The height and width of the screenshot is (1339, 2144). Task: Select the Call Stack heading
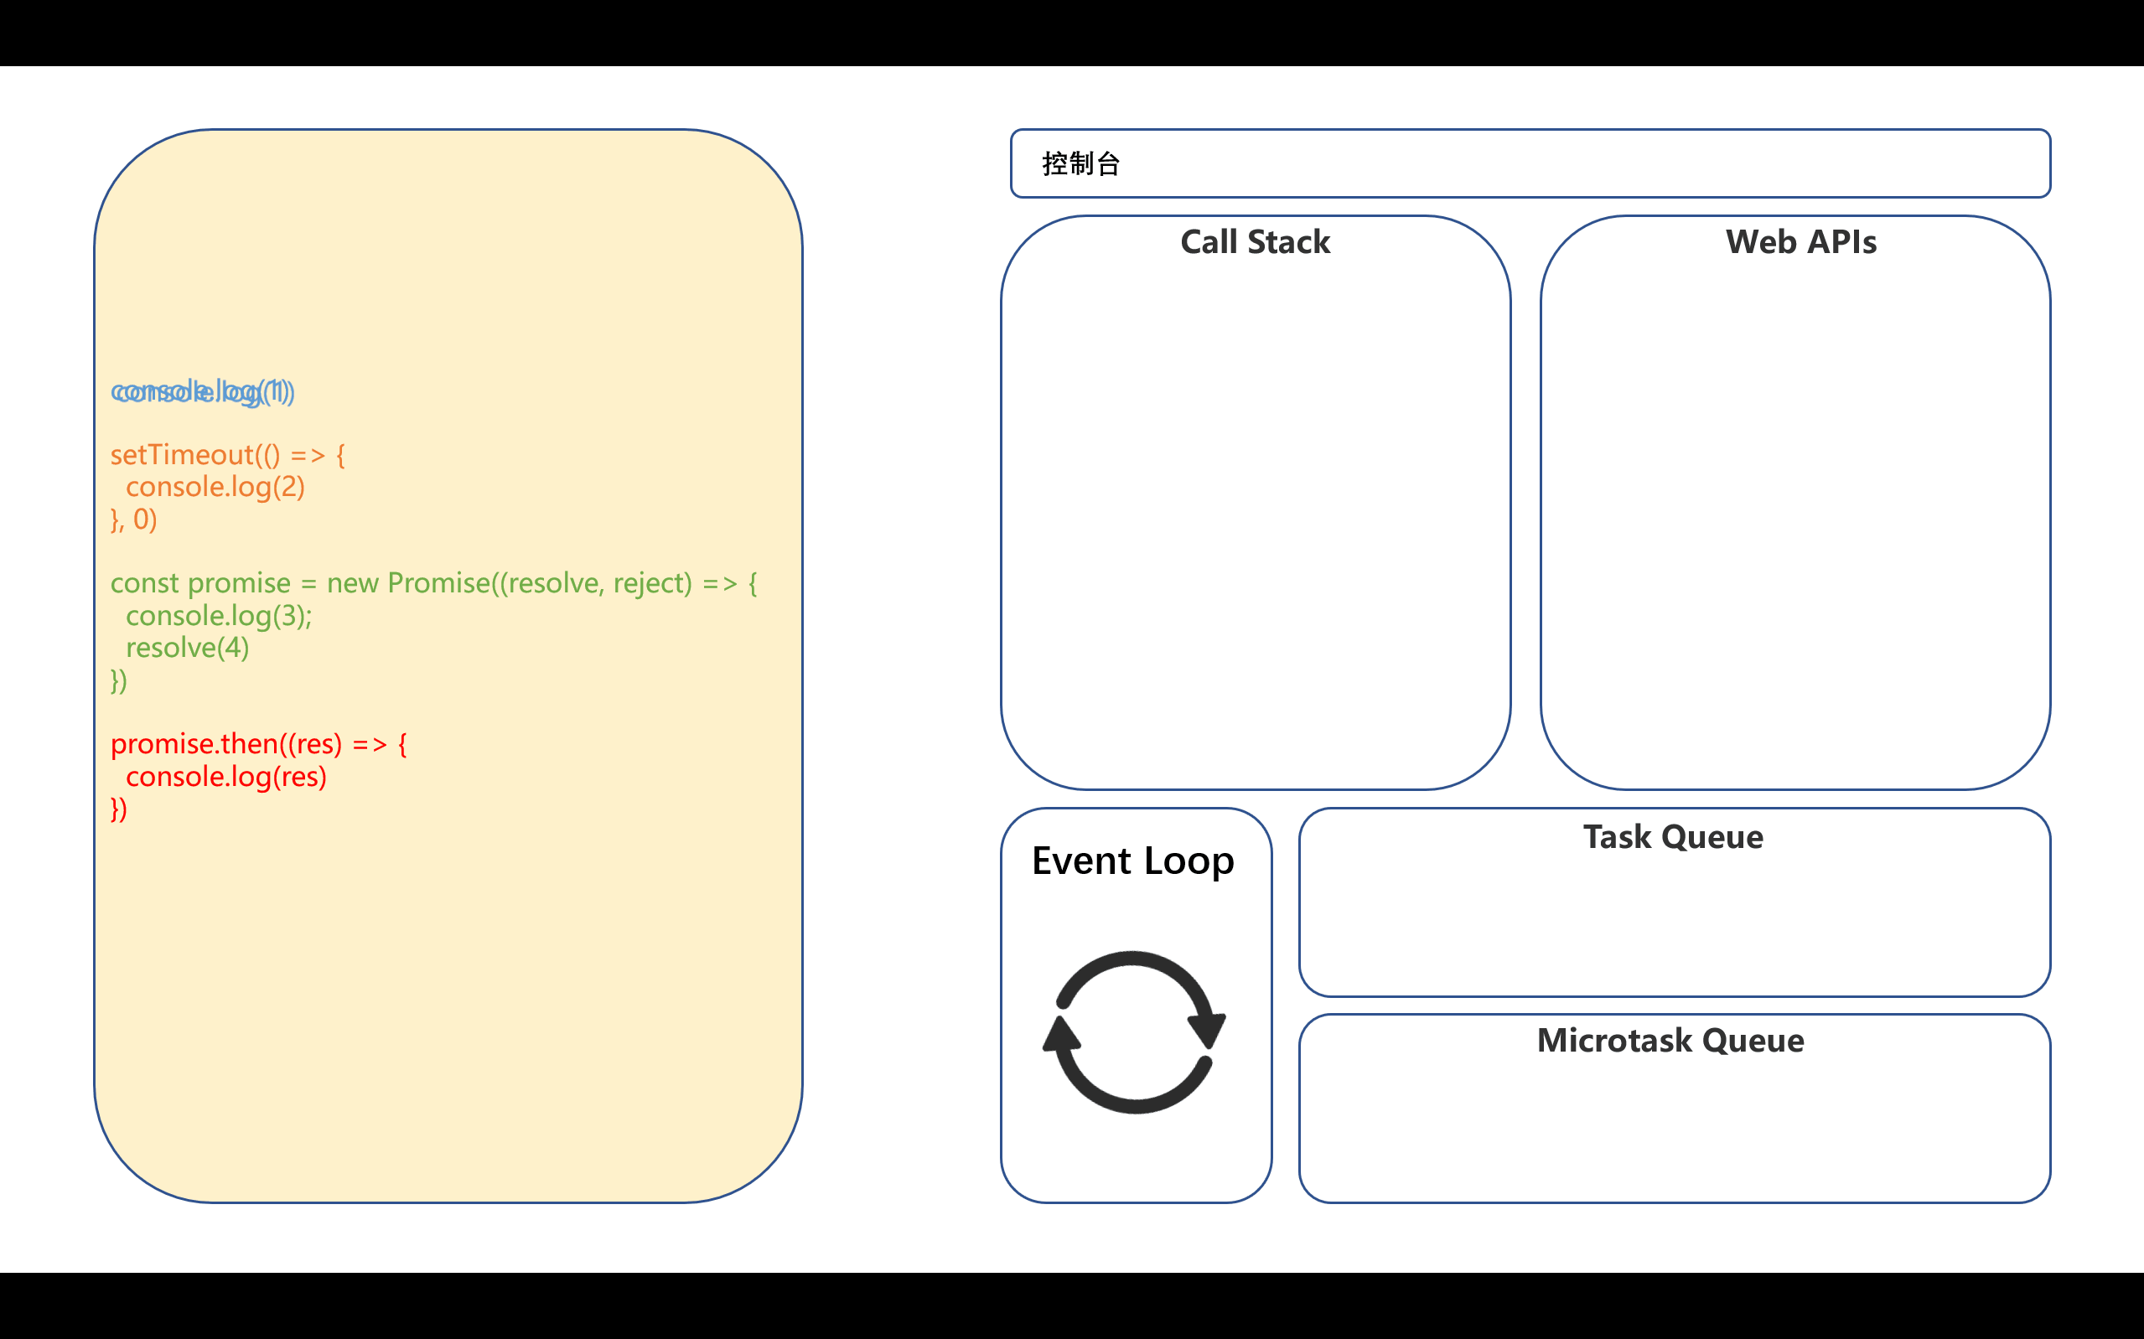click(x=1255, y=242)
